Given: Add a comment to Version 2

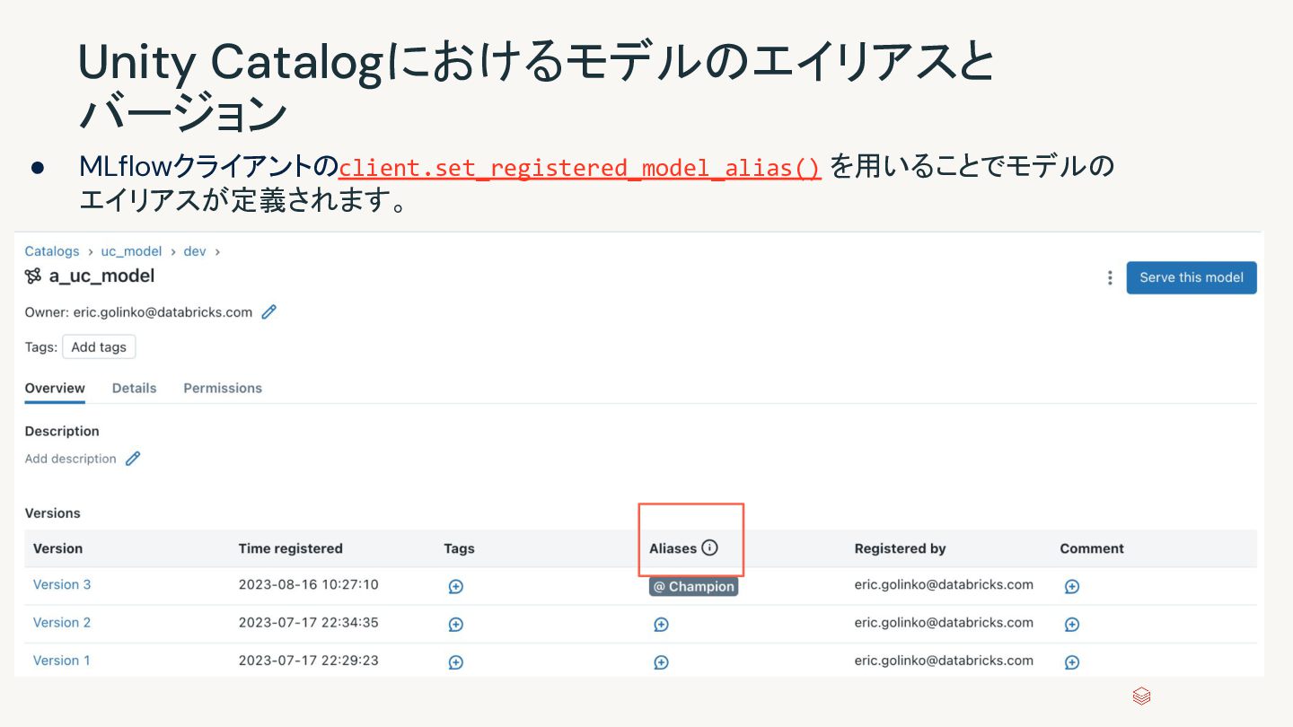Looking at the screenshot, I should (x=1071, y=624).
